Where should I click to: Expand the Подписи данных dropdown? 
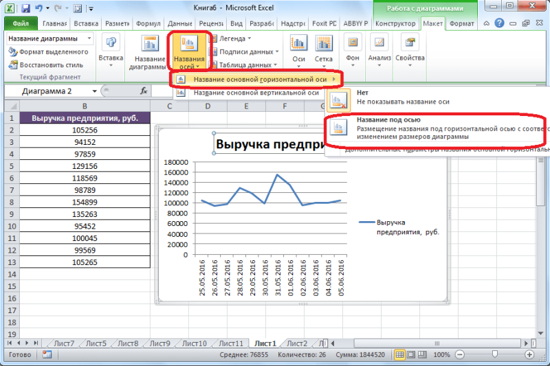[x=247, y=52]
